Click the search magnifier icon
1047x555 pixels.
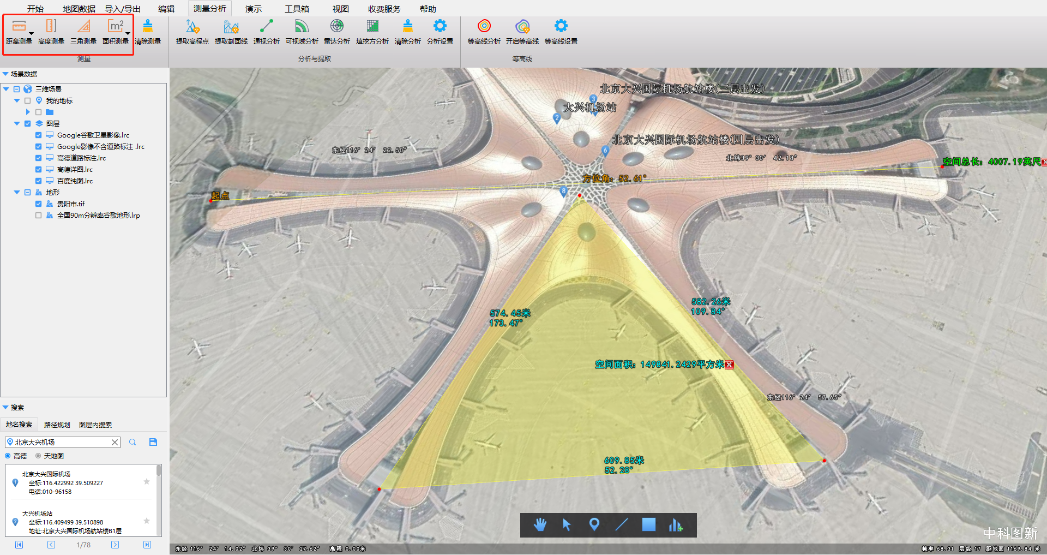[133, 442]
